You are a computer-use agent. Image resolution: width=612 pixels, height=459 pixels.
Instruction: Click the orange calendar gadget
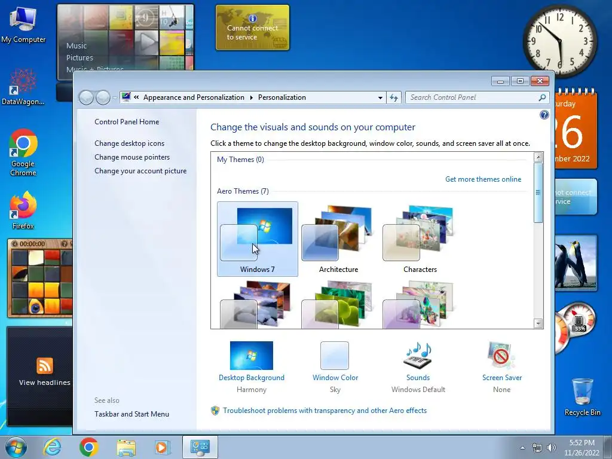coord(576,130)
